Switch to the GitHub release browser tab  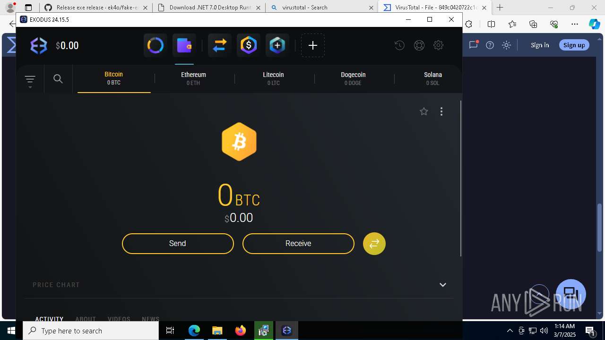point(96,8)
